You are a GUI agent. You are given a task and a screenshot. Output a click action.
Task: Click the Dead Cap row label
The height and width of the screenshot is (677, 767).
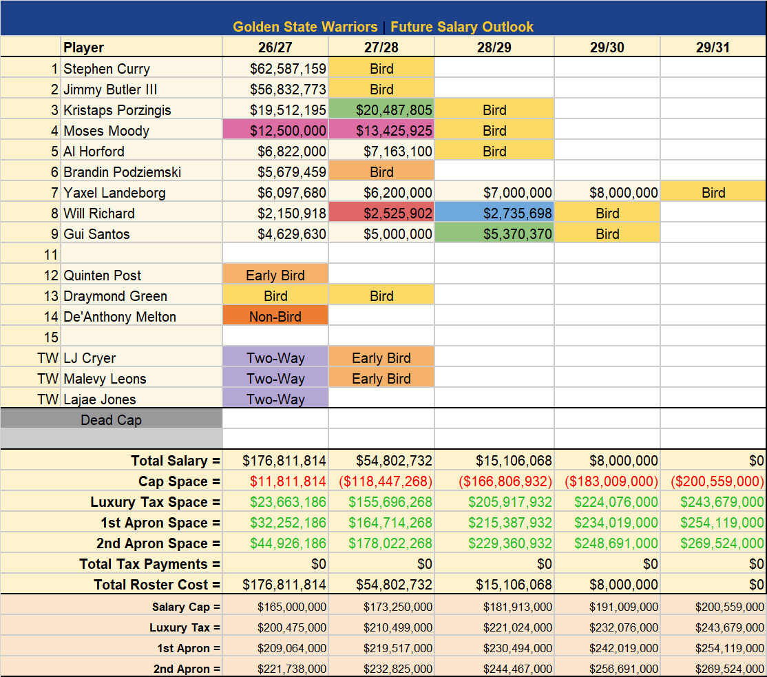pos(111,419)
